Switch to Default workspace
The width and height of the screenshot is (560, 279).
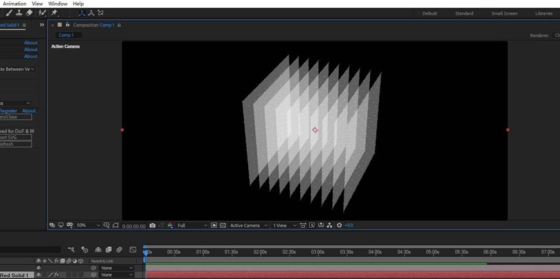click(429, 13)
